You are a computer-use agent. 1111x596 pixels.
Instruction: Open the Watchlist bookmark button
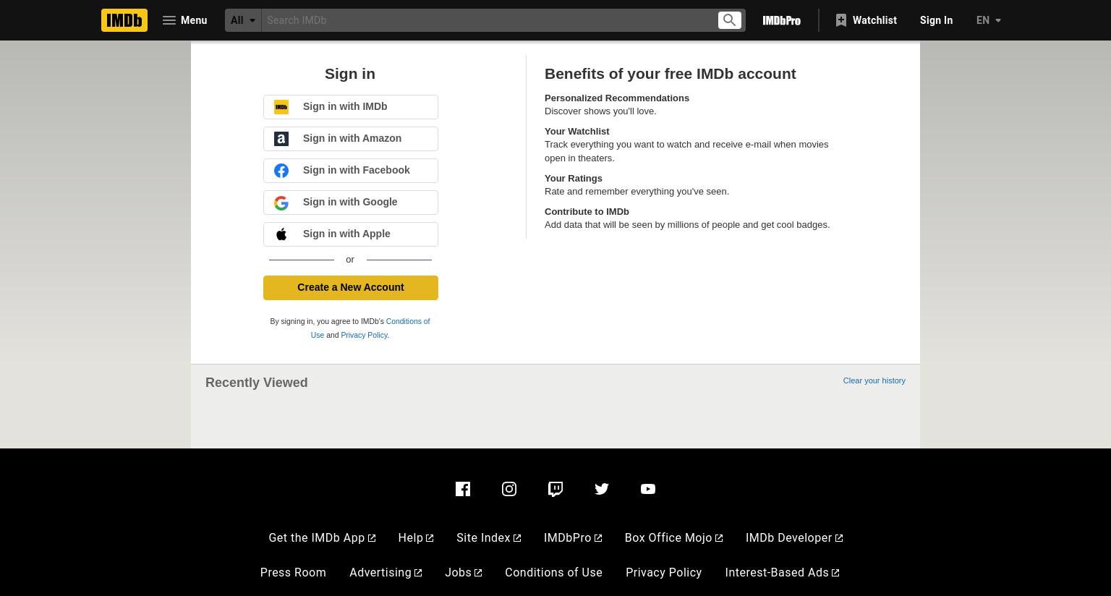coord(866,20)
